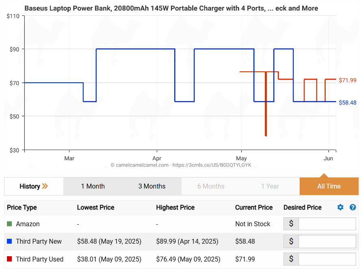
Task: Switch to the 3 Months range
Action: pos(152,186)
